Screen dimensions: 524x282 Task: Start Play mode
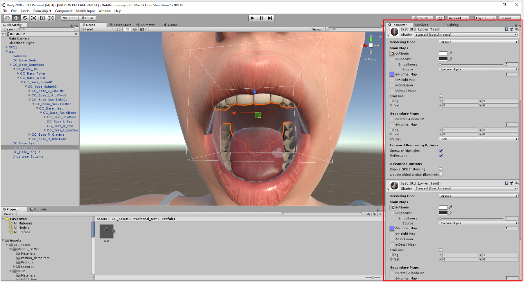point(253,18)
